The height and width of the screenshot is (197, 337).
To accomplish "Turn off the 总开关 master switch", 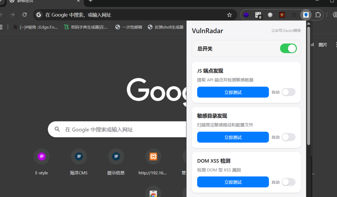I will pos(288,48).
